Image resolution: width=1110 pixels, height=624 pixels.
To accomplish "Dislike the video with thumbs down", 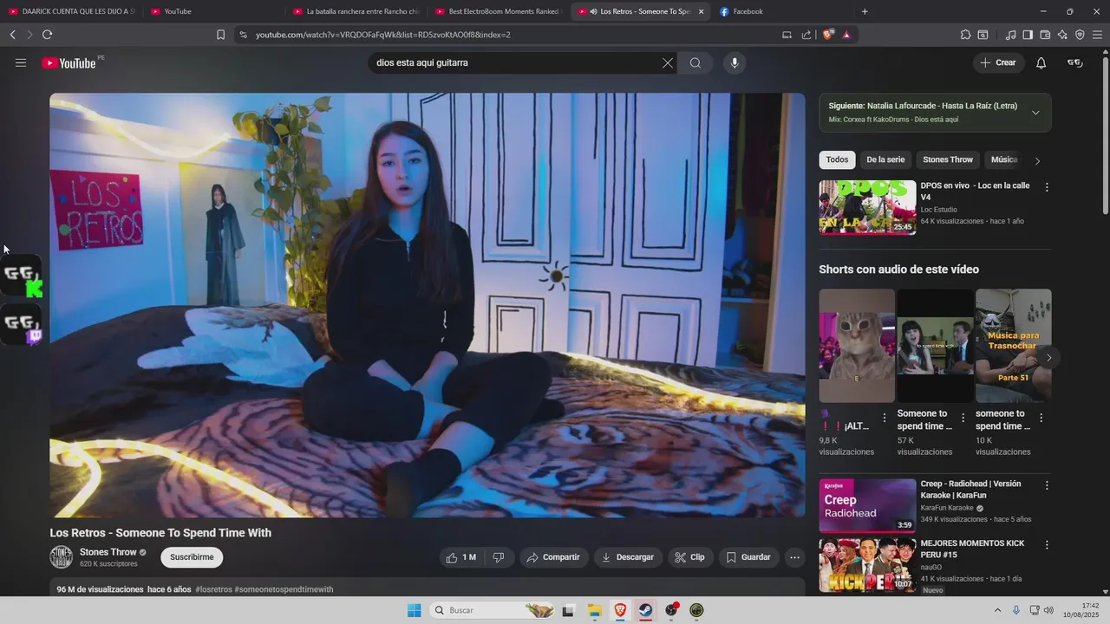I will (x=499, y=557).
